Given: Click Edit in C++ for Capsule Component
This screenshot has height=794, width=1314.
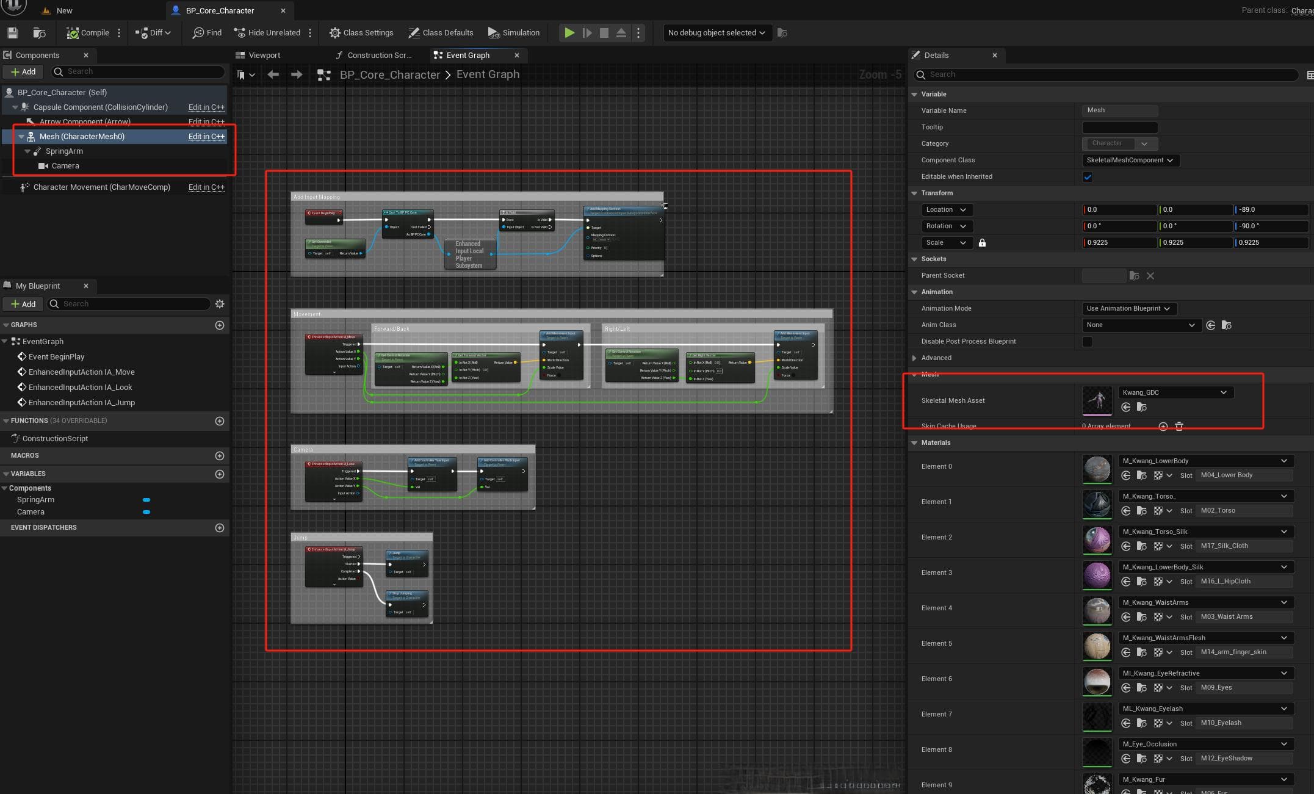Looking at the screenshot, I should pyautogui.click(x=206, y=107).
